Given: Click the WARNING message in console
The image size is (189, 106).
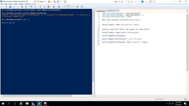Looking at the screenshot, I should tap(46, 16).
